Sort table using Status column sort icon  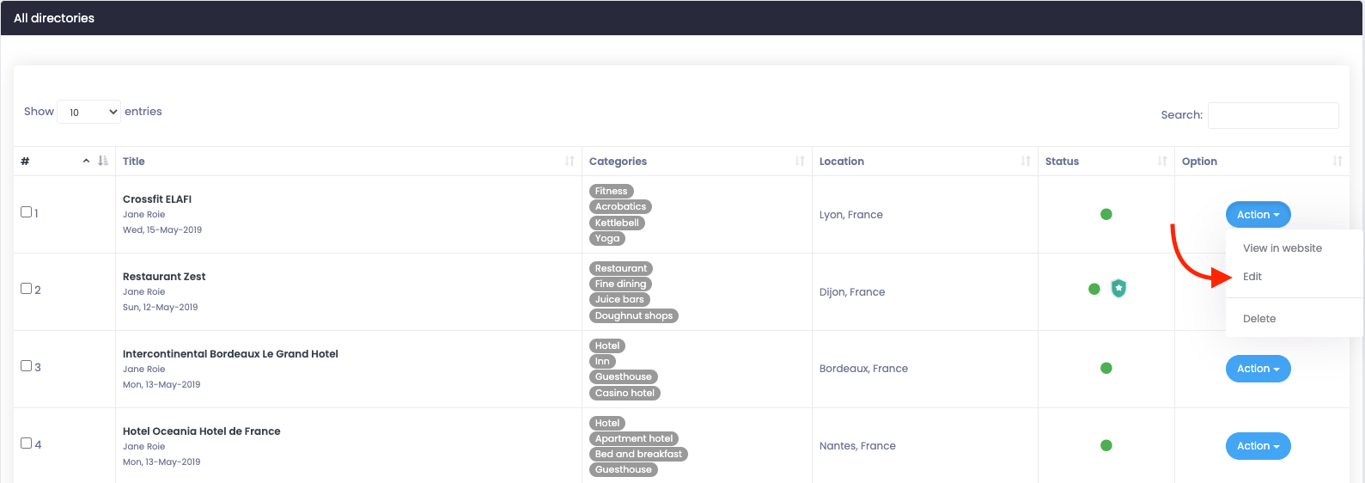click(1162, 161)
